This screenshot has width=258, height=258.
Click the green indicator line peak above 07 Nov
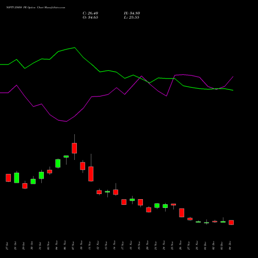pyautogui.click(x=75, y=47)
